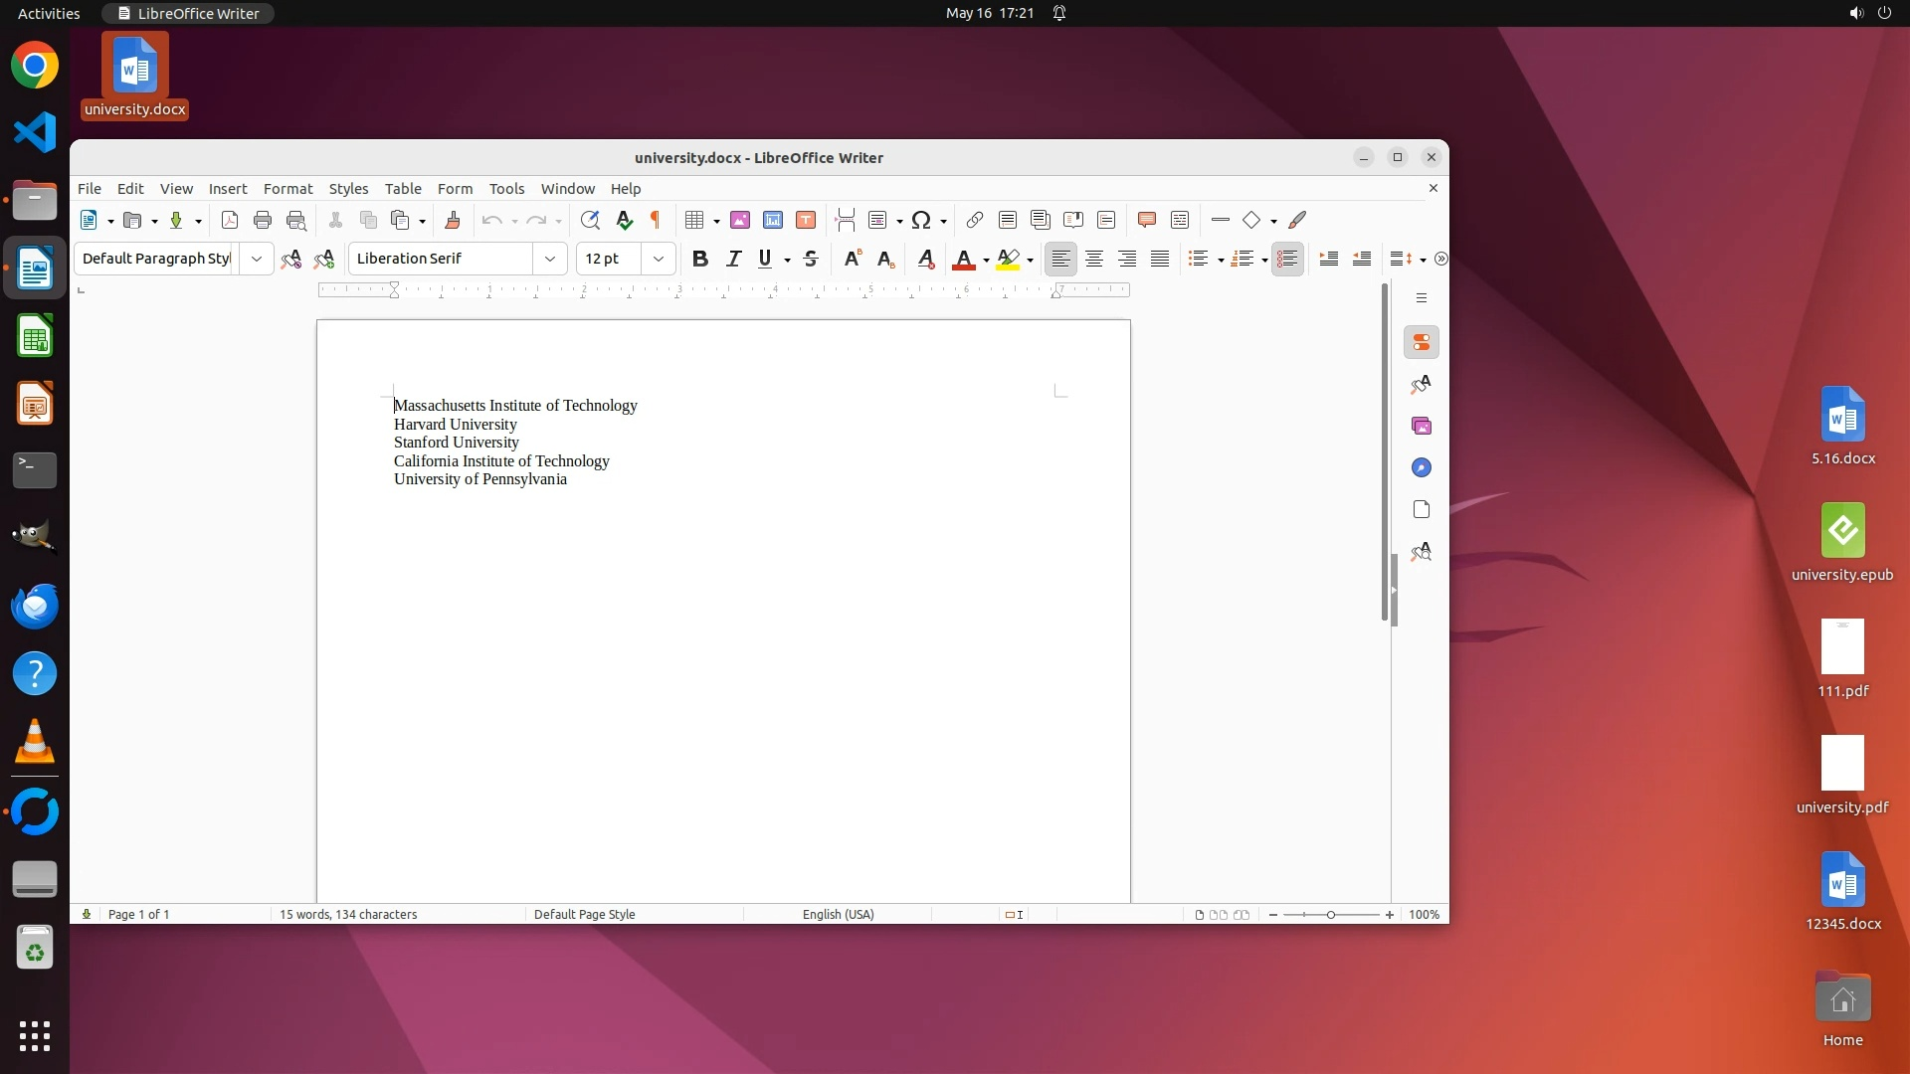
Task: Click English (USA) language in status bar
Action: (x=838, y=915)
